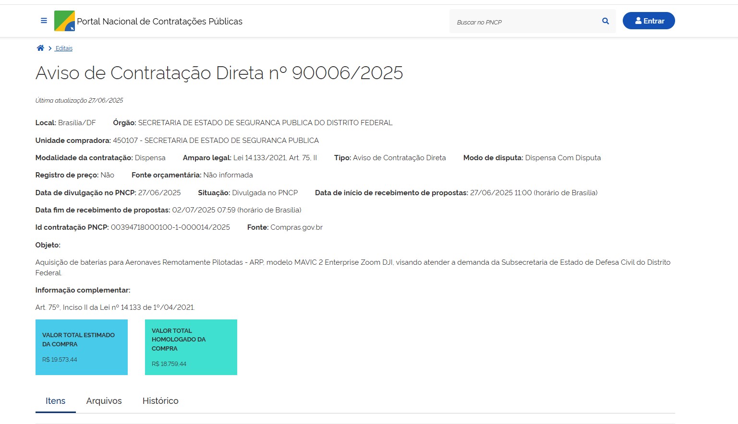This screenshot has height=424, width=738.
Task: Click the Compras.gov.br source value
Action: (296, 227)
